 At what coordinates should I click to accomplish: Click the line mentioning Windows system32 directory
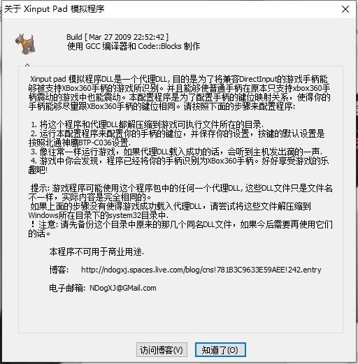99,215
